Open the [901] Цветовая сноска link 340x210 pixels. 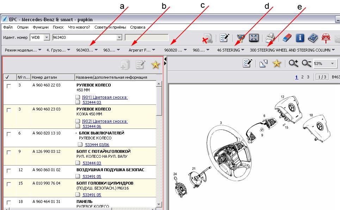click(x=105, y=97)
